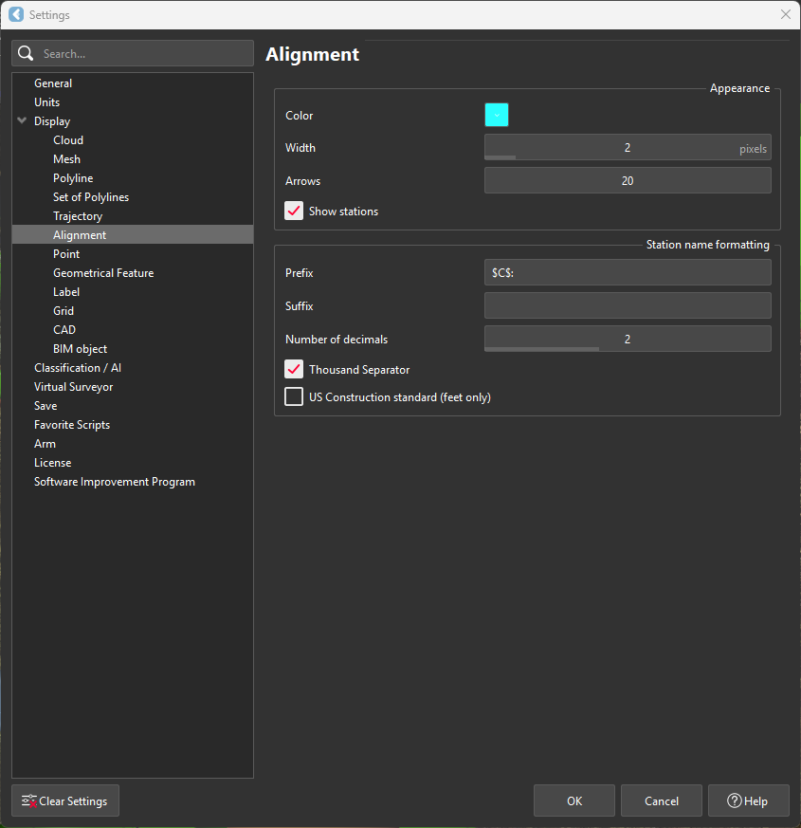
Task: Uncheck the Thousand Separator option
Action: 294,370
